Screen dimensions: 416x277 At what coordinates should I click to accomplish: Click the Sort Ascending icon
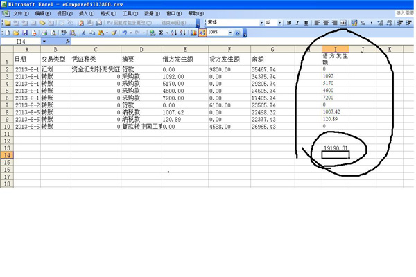tap(173, 33)
